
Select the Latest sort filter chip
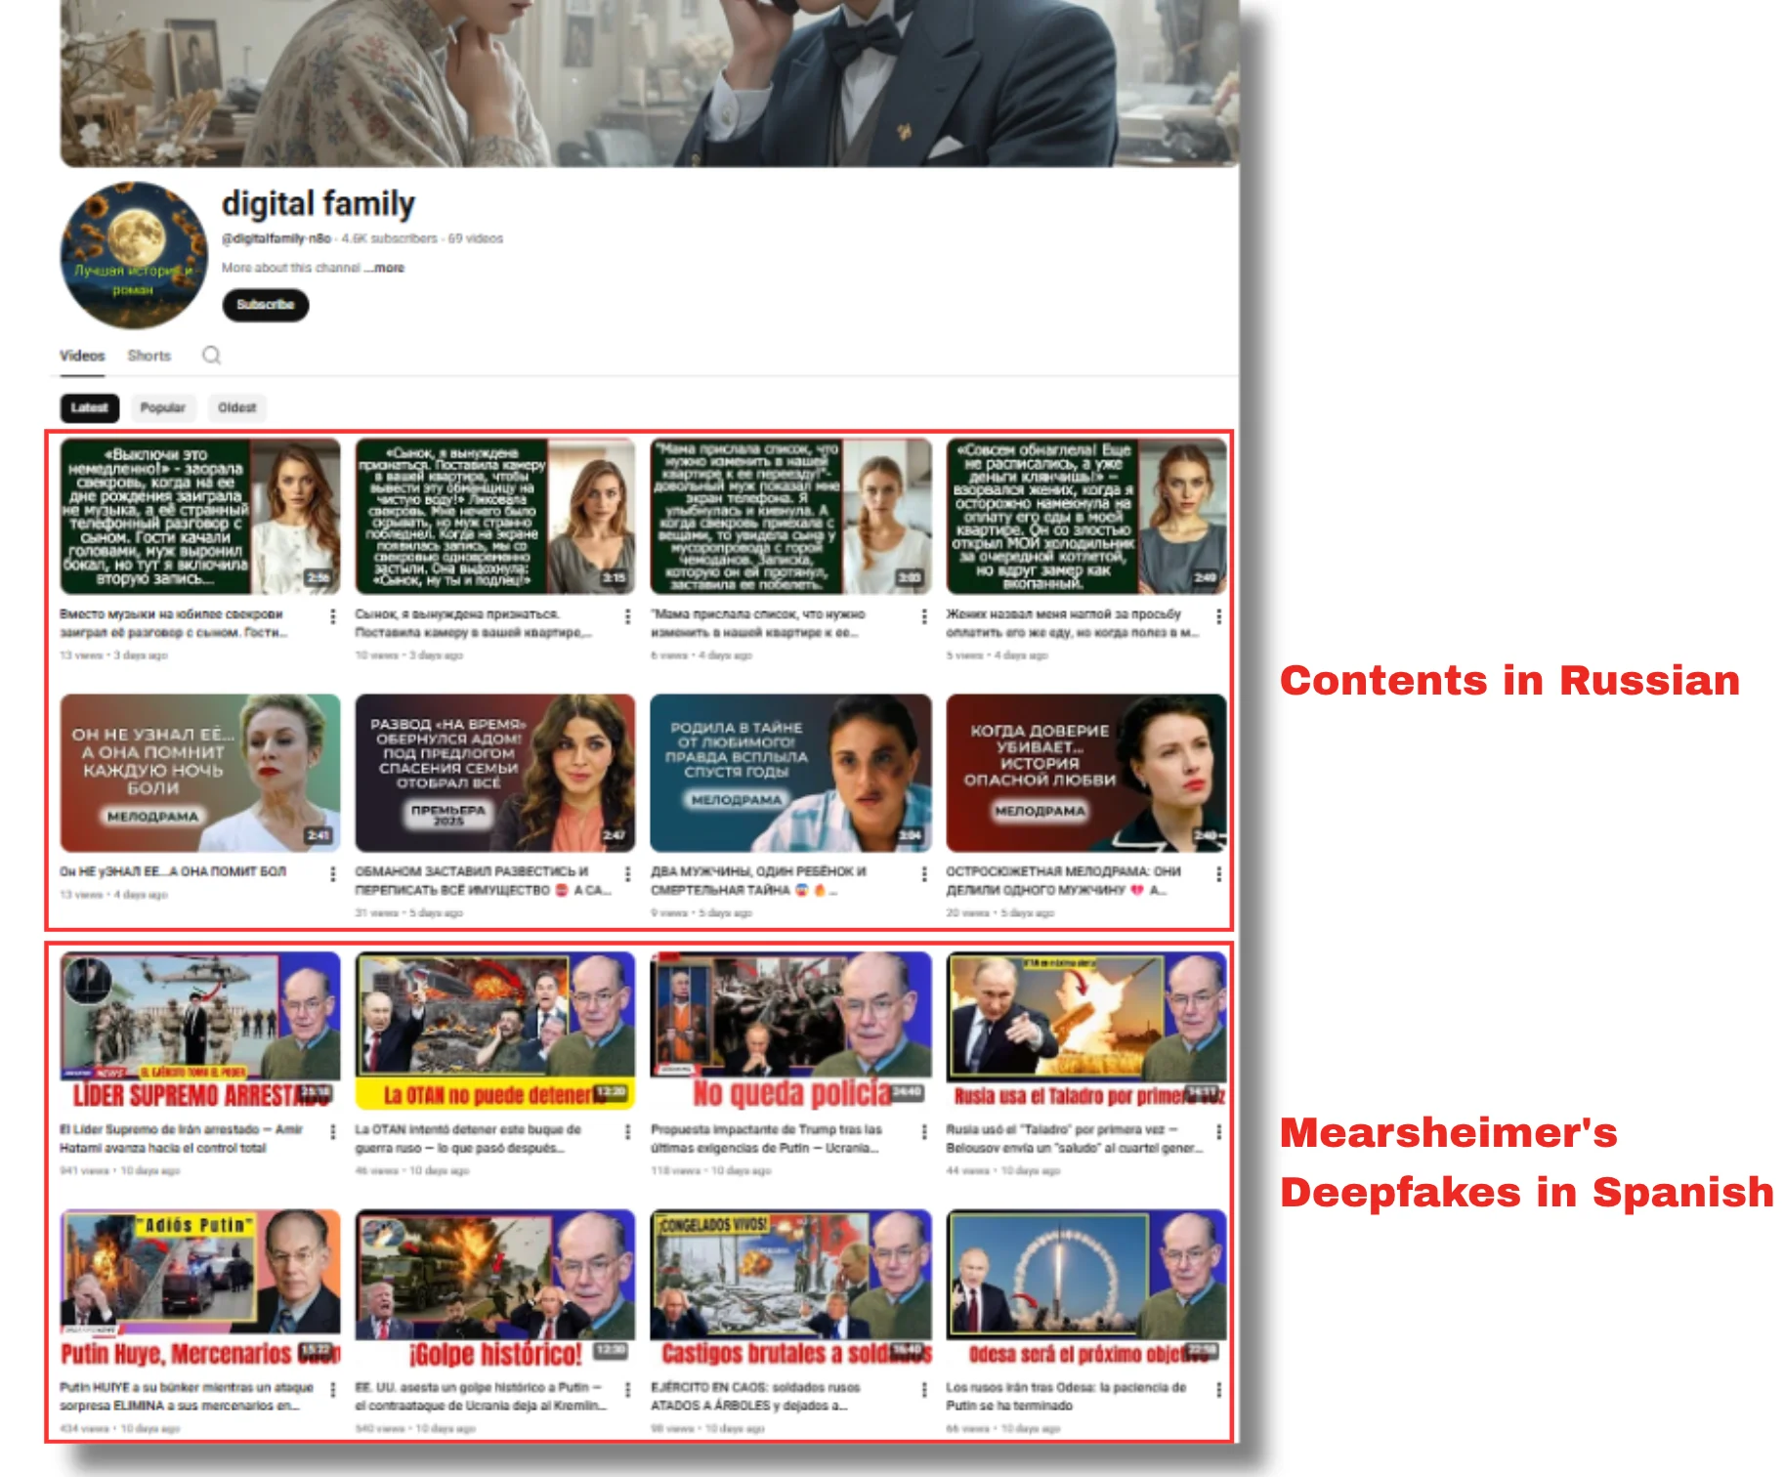[89, 408]
